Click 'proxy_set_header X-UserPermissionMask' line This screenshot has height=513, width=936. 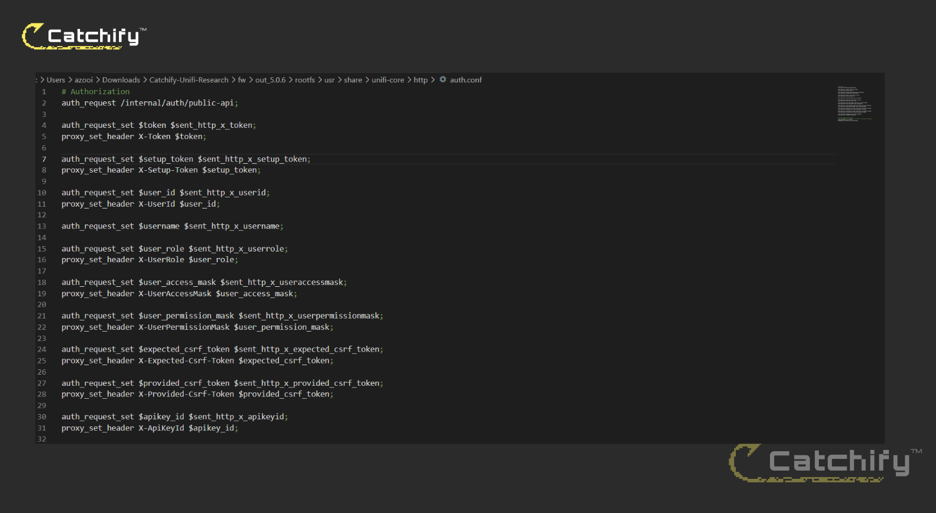coord(197,327)
